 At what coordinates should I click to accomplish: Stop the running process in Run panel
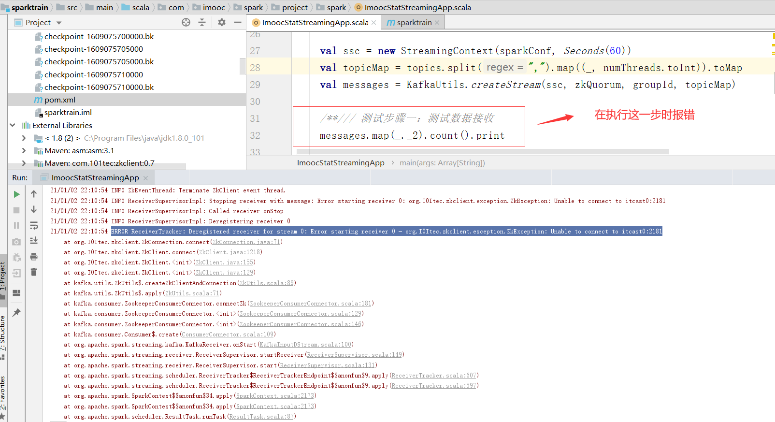coord(16,210)
